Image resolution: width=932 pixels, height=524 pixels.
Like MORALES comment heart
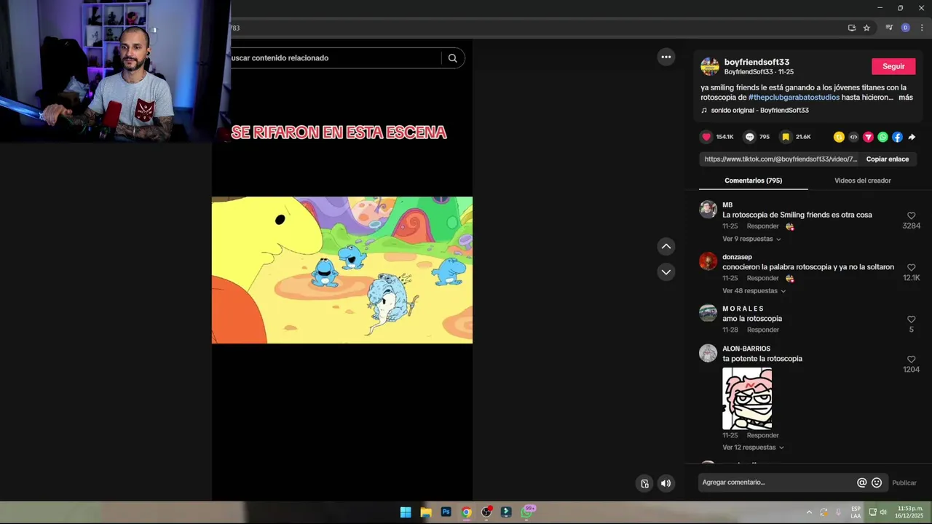pos(911,319)
